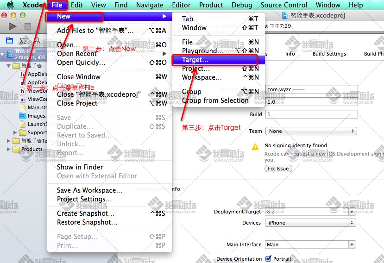Open the Apple menu
384x263 pixels.
tap(10, 5)
